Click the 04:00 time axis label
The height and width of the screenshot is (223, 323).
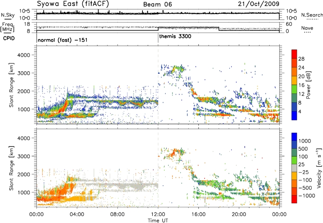[x=77, y=215]
